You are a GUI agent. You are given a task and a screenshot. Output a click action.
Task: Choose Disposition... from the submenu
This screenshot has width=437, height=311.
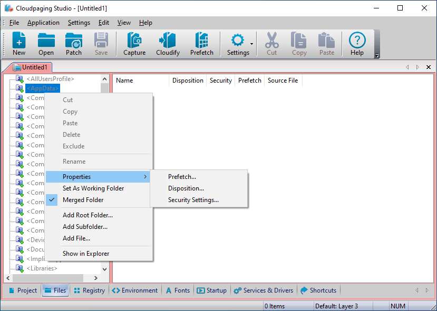pos(199,188)
